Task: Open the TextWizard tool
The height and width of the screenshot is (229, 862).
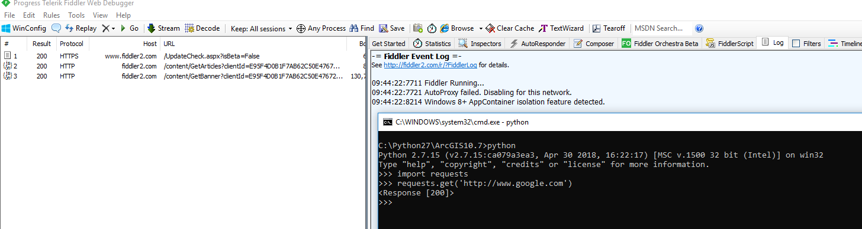Action: tap(561, 28)
